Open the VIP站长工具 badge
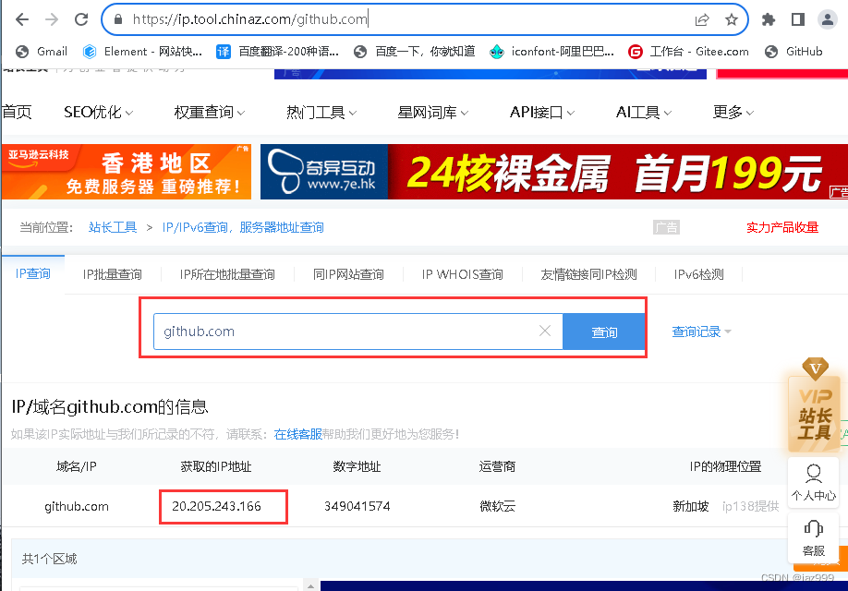The height and width of the screenshot is (591, 848). (x=815, y=405)
